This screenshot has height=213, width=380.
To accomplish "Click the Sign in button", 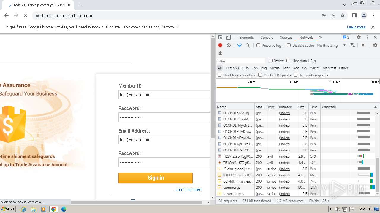I will (156, 178).
